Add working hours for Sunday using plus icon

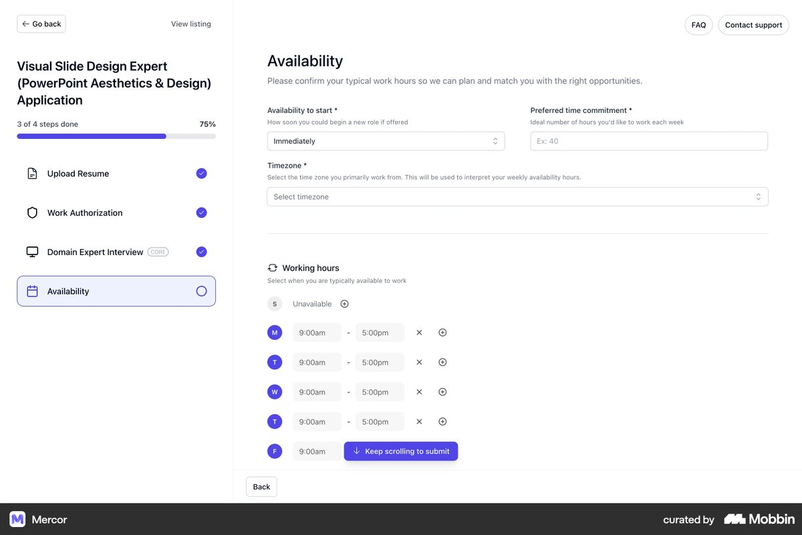[x=344, y=304]
